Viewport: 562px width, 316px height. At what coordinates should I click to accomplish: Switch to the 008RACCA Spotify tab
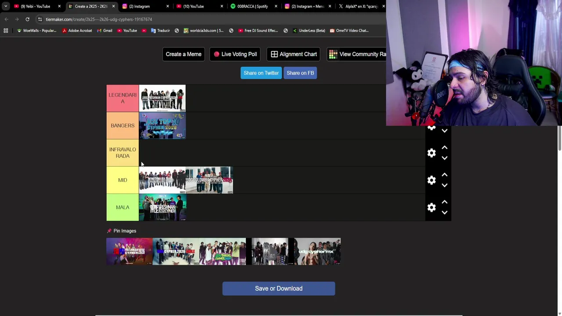[253, 6]
